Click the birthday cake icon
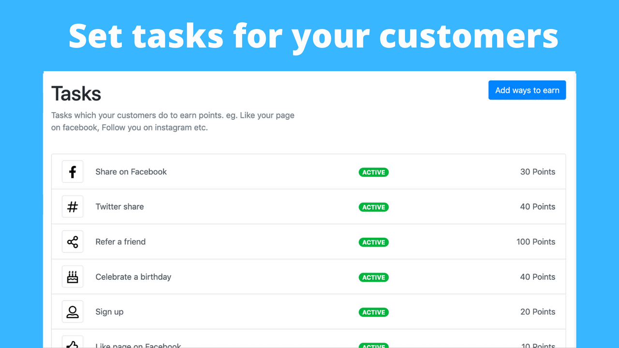The height and width of the screenshot is (348, 619). pos(73,276)
